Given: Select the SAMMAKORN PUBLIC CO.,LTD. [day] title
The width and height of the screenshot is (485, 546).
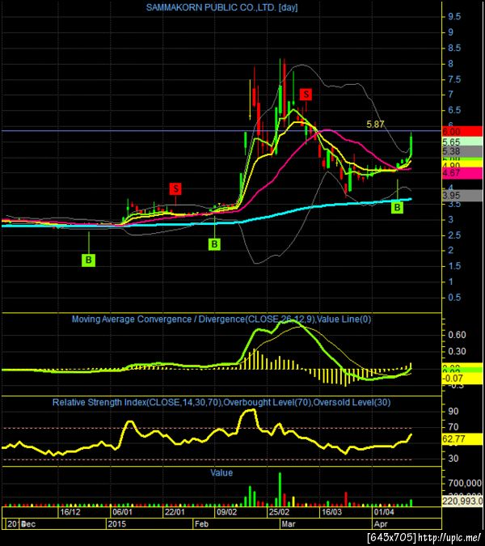Looking at the screenshot, I should (221, 7).
